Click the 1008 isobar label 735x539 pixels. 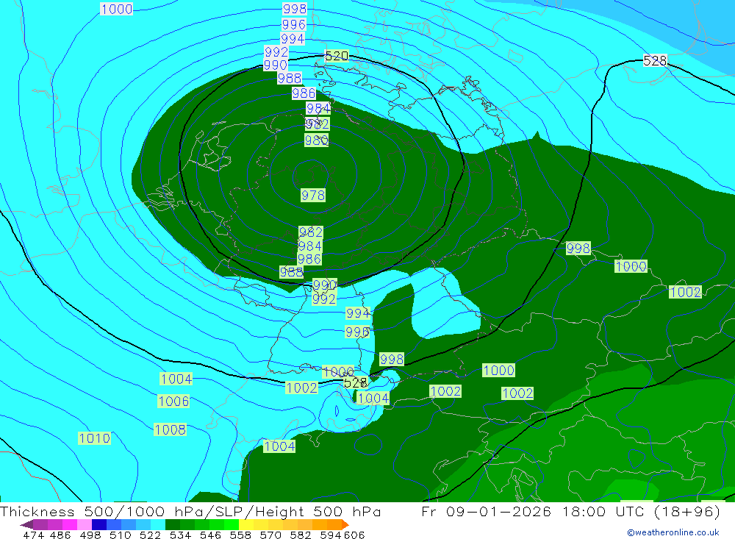(x=170, y=429)
